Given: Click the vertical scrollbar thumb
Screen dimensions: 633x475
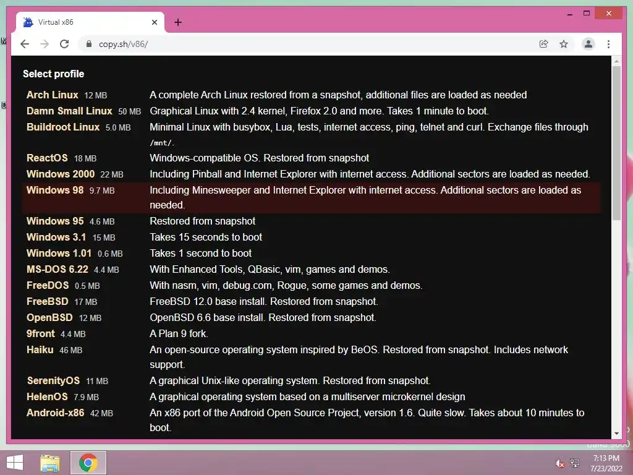Looking at the screenshot, I should (x=616, y=143).
